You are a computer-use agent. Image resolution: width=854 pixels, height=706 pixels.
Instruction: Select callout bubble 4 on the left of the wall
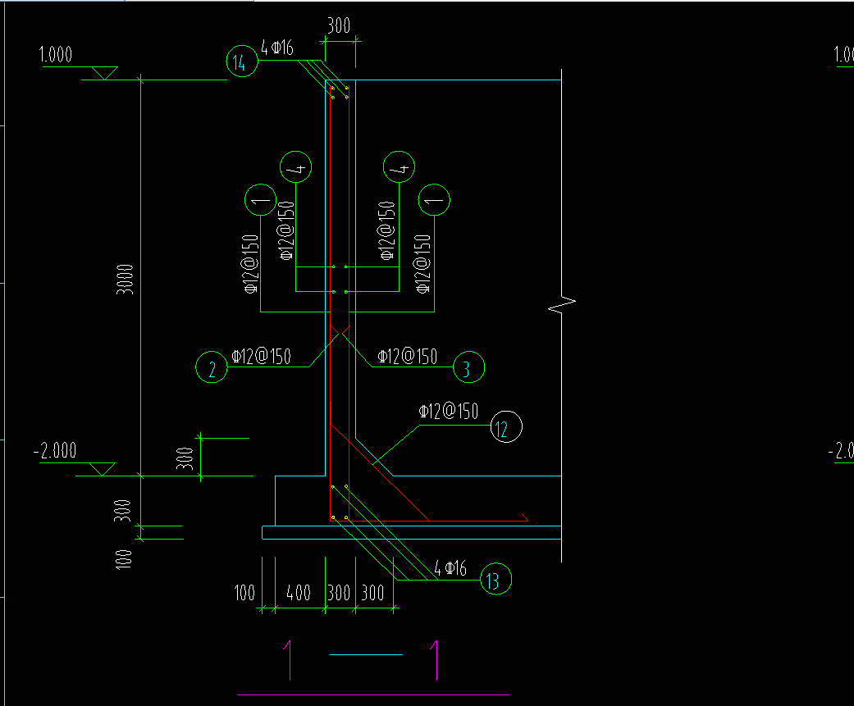[x=295, y=167]
